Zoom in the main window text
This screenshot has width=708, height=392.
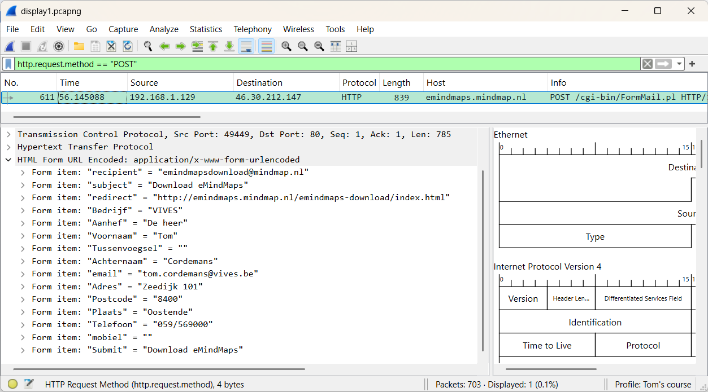[286, 46]
